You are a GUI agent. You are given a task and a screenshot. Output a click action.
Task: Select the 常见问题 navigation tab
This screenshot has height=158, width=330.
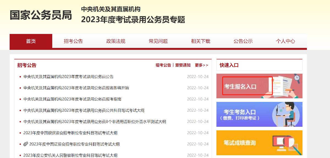[158, 41]
